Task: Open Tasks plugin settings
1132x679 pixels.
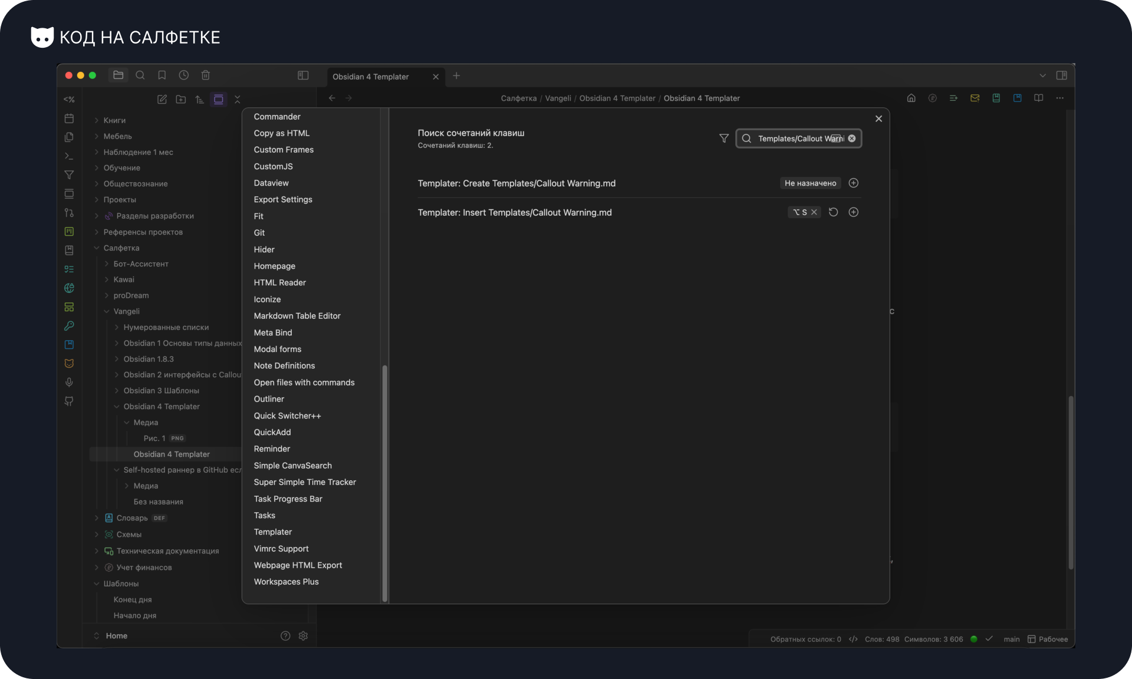Action: pyautogui.click(x=265, y=515)
